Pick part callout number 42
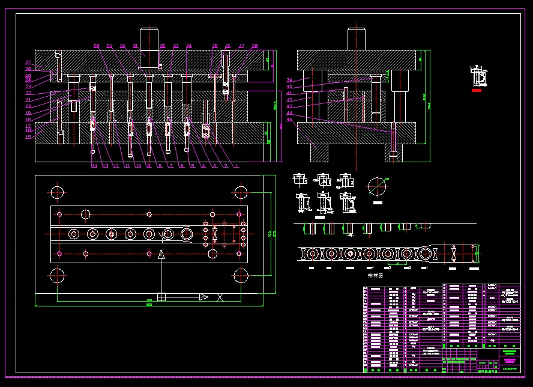The width and height of the screenshot is (533, 387). click(x=289, y=100)
